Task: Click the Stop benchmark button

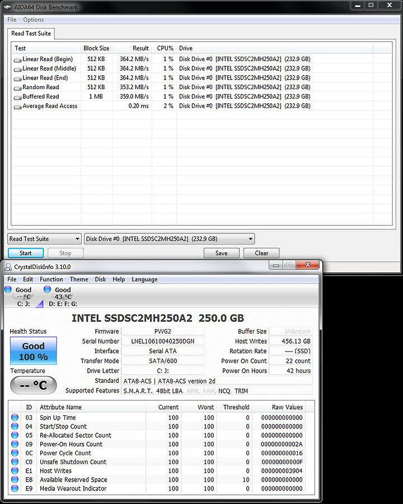Action: (x=65, y=253)
